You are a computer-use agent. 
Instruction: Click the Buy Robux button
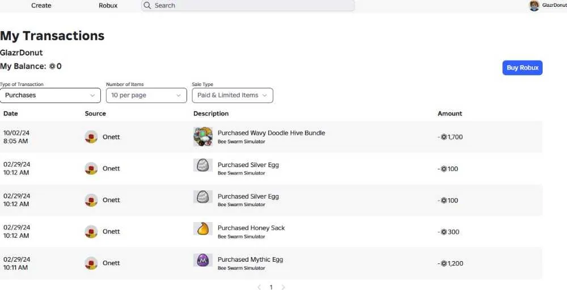click(523, 68)
